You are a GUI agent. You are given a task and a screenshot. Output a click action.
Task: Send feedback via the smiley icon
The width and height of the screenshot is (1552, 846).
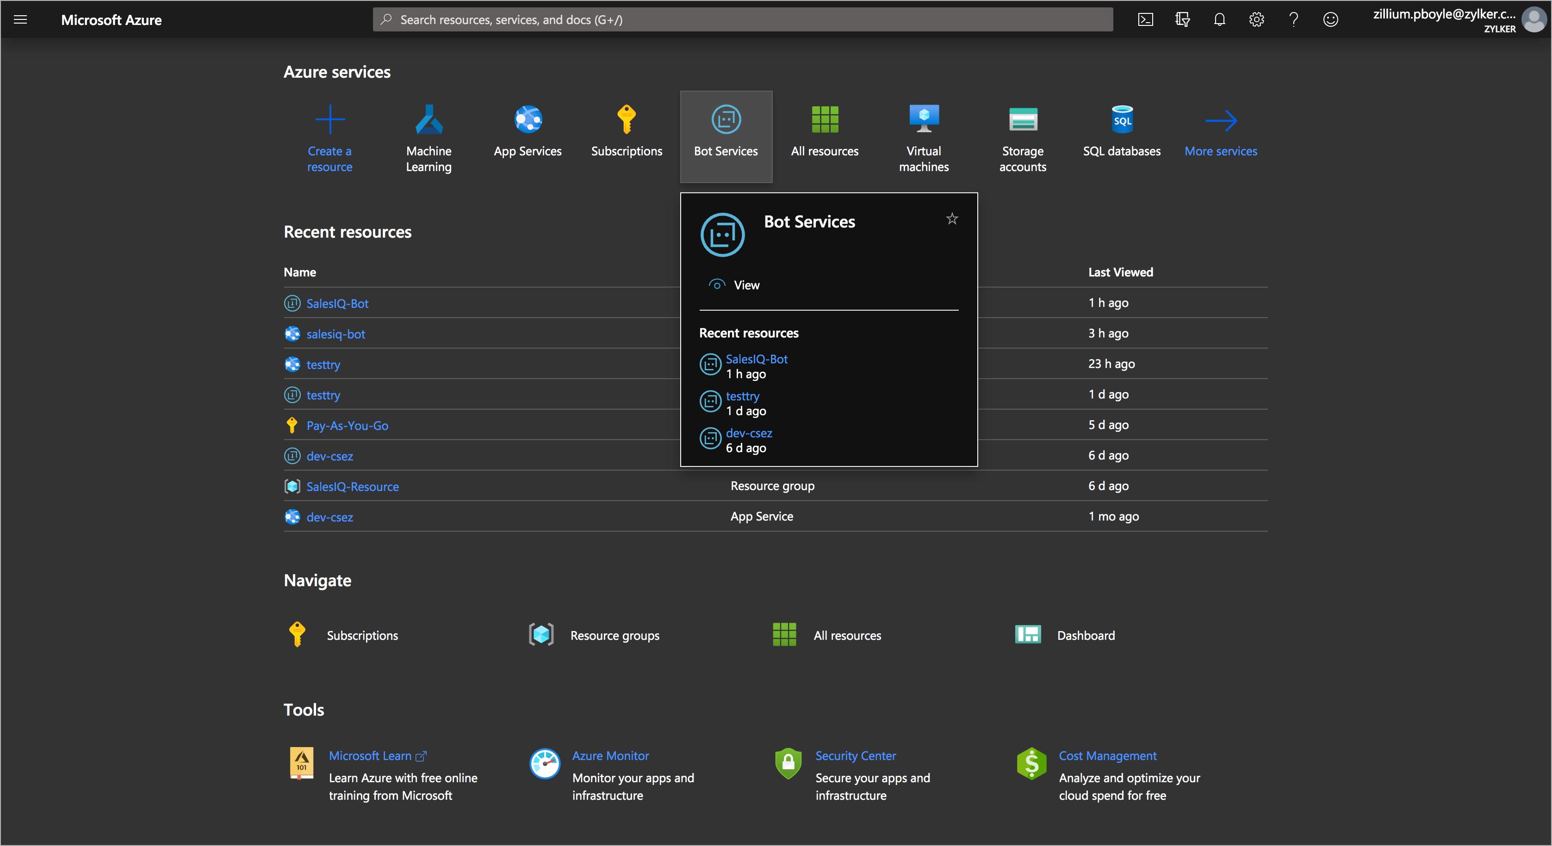pos(1331,19)
